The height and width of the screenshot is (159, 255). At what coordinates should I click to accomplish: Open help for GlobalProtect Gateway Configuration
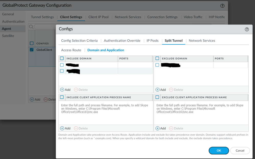point(222,6)
